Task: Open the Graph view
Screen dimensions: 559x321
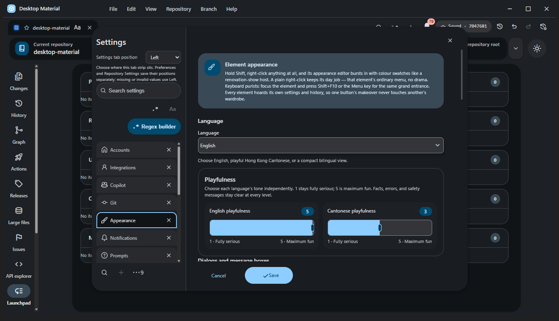Action: (x=19, y=135)
